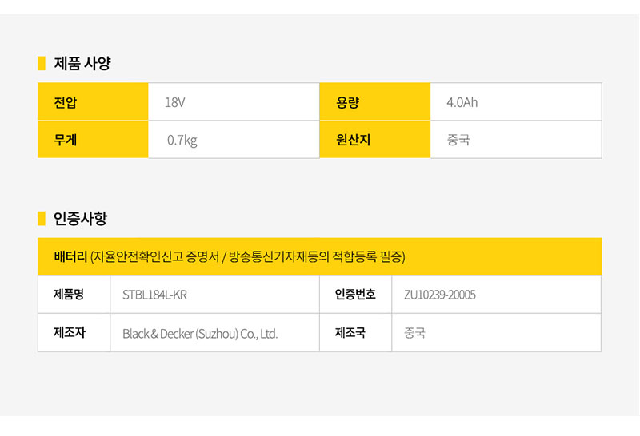Click the 0.7kg weight value

[182, 141]
